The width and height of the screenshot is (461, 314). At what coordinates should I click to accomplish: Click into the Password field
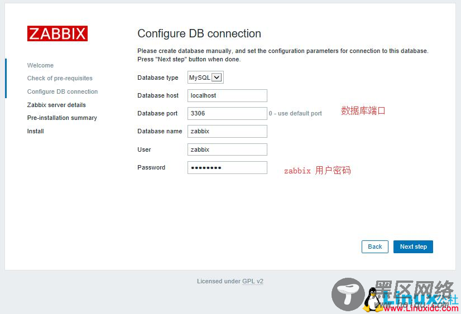click(227, 168)
